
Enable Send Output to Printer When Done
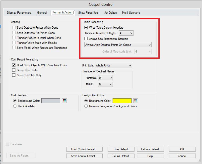tap(14, 28)
